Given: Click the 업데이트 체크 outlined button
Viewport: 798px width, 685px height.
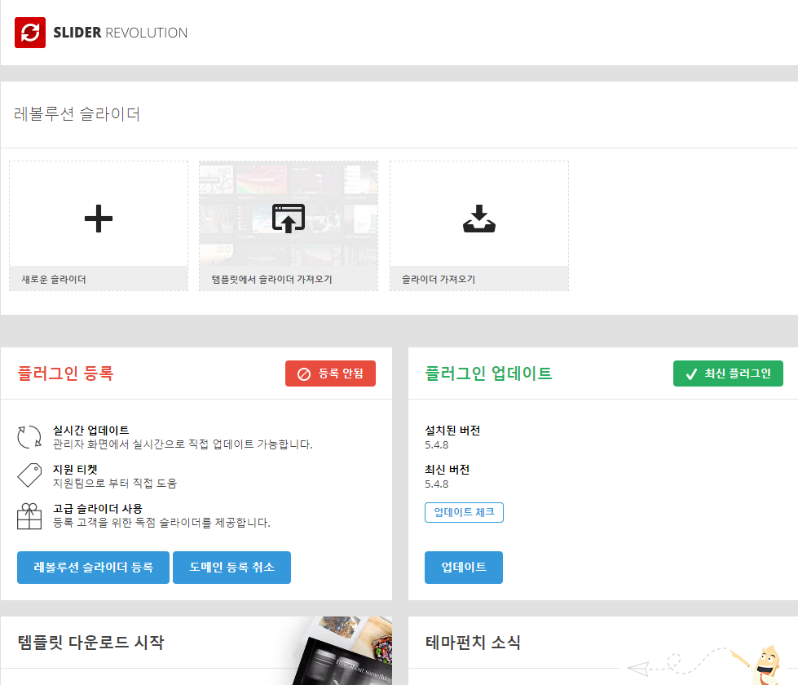Looking at the screenshot, I should point(464,512).
